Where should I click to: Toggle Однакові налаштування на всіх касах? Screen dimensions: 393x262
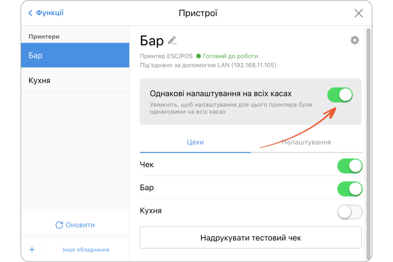click(x=340, y=95)
